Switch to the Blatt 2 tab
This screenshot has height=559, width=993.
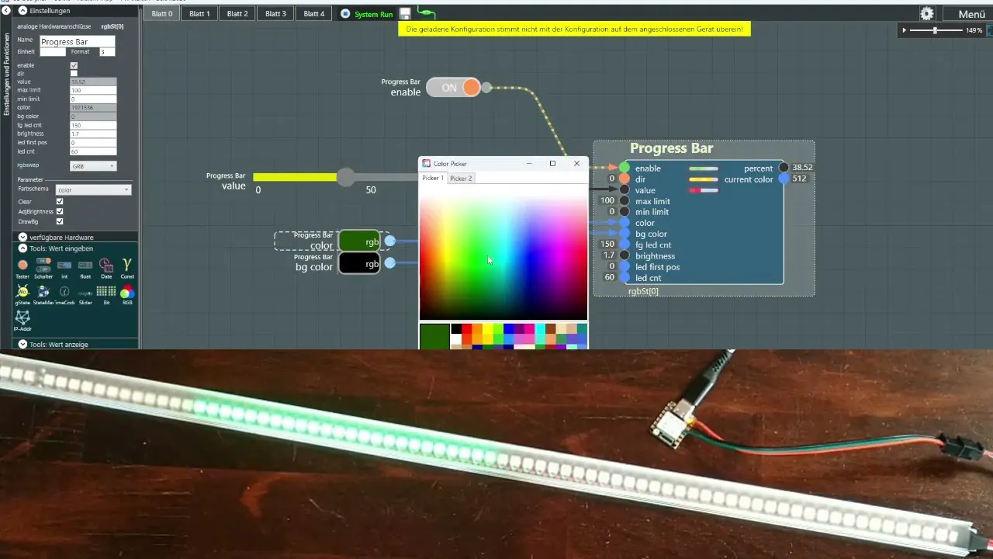(237, 14)
